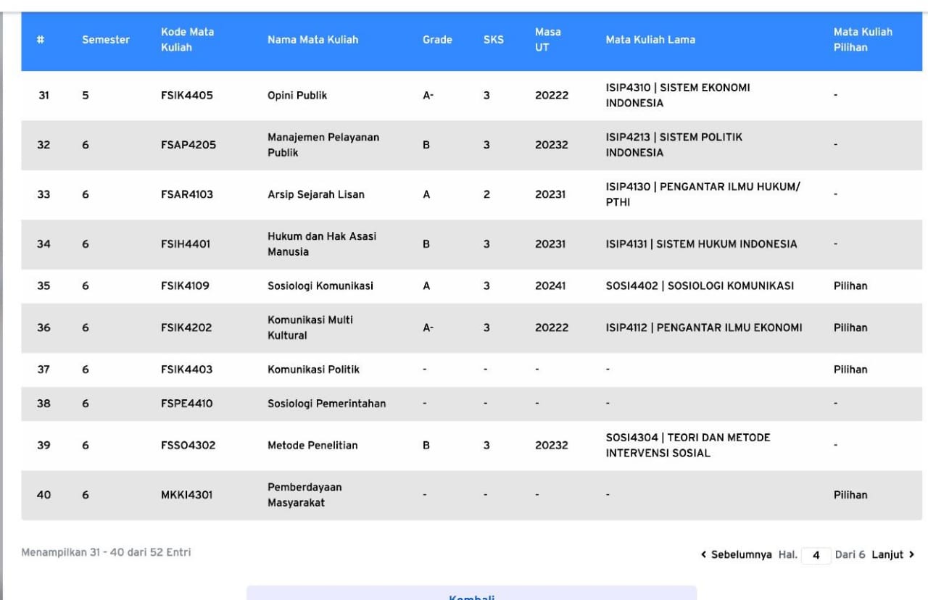Select course code MKKI4301

pyautogui.click(x=186, y=495)
